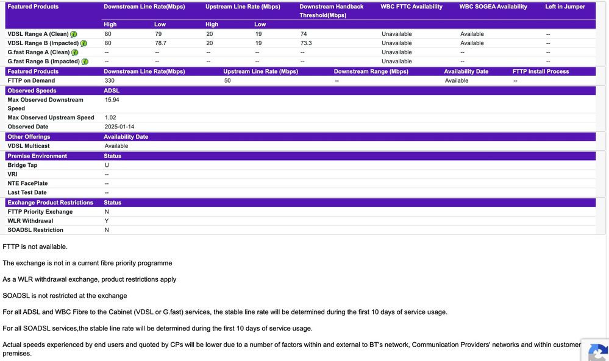Click the Availability Date header in FTTP table
This screenshot has height=361, width=609.
click(x=466, y=71)
